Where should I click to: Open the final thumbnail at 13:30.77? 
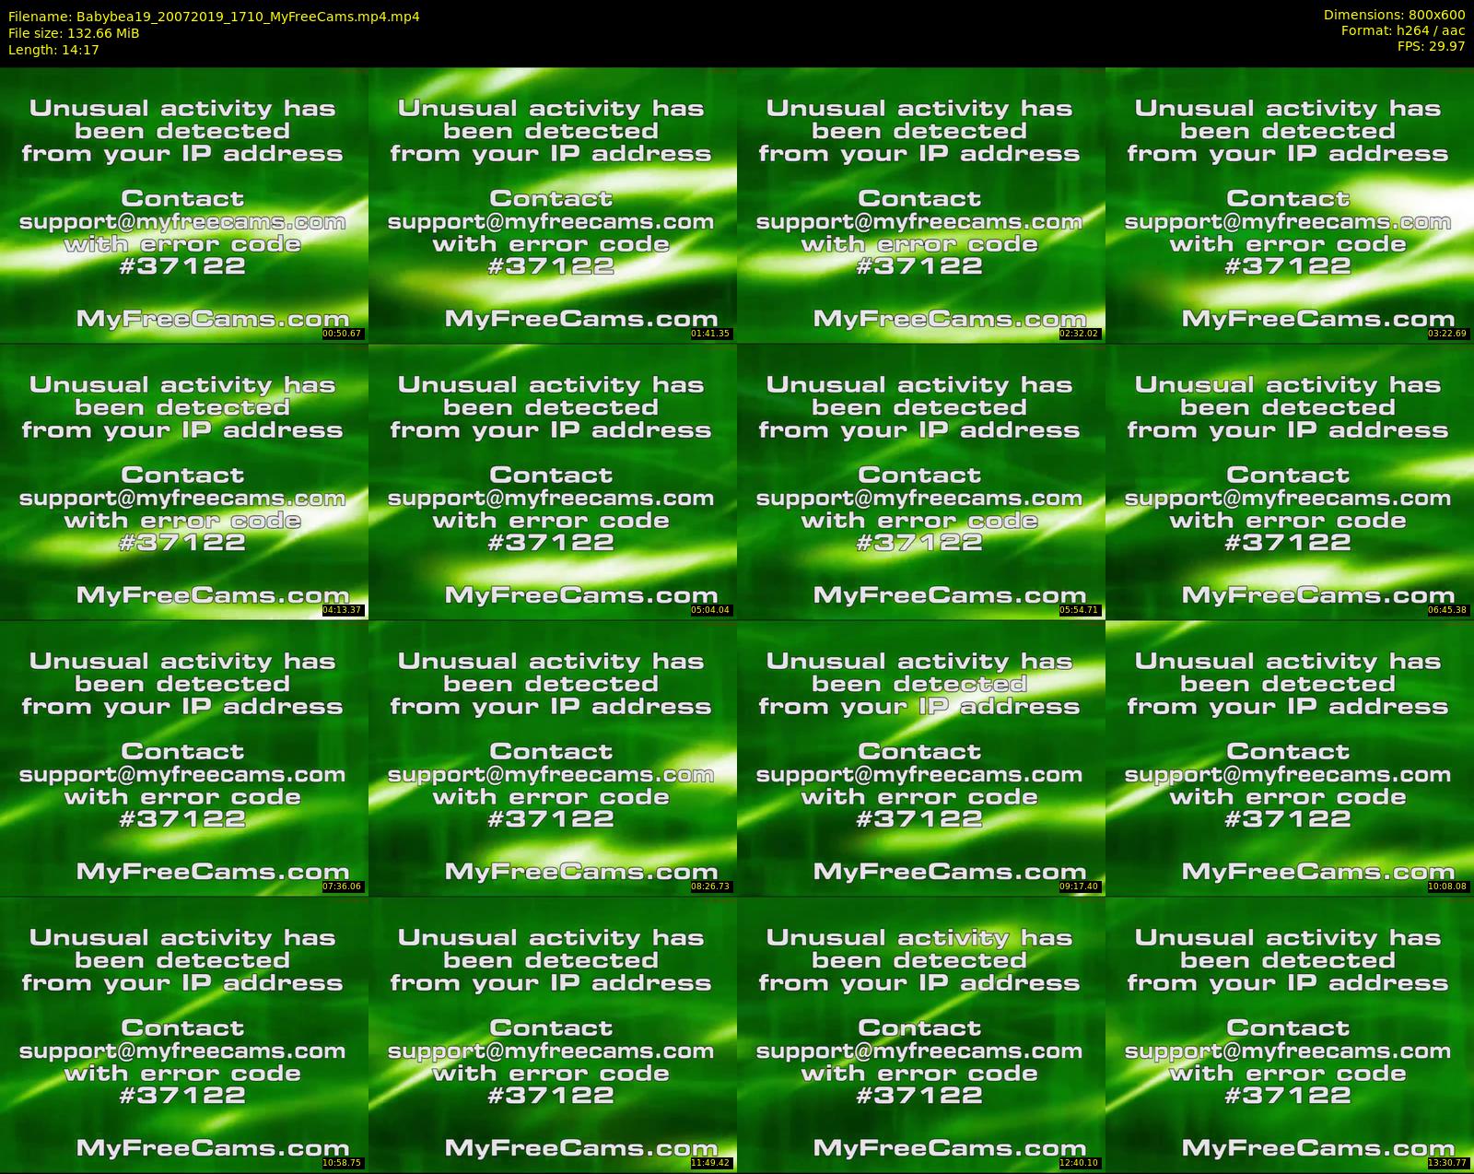(x=1290, y=1035)
